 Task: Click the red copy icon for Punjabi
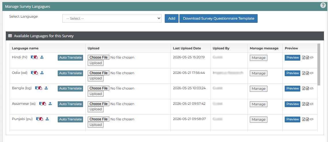click(41, 119)
